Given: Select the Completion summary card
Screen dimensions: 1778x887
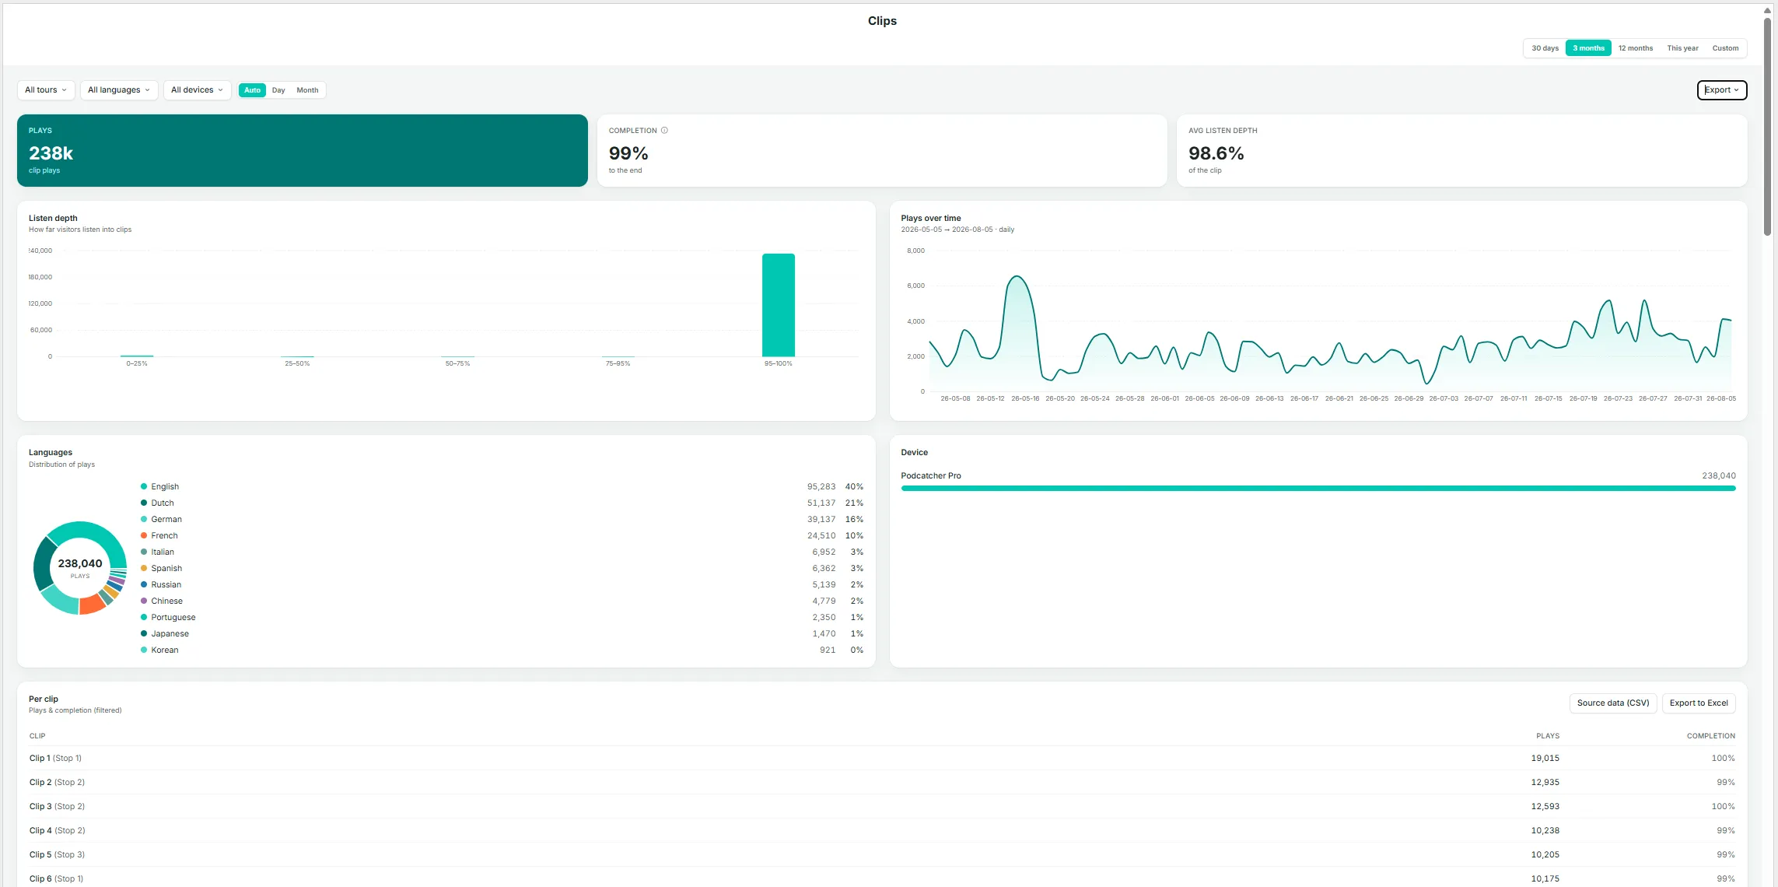Looking at the screenshot, I should [882, 150].
